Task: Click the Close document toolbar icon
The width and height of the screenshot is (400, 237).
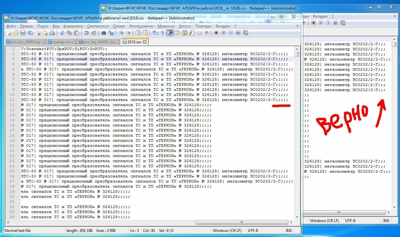Action: [38, 33]
